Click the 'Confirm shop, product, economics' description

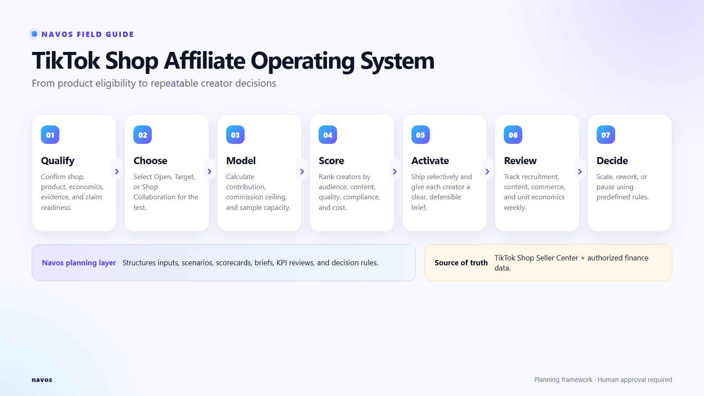(72, 192)
